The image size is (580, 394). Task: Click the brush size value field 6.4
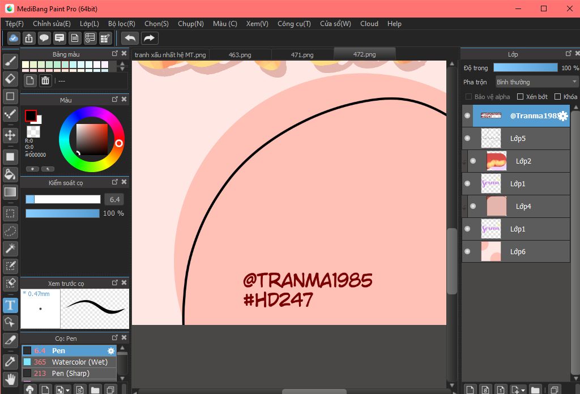tap(114, 200)
